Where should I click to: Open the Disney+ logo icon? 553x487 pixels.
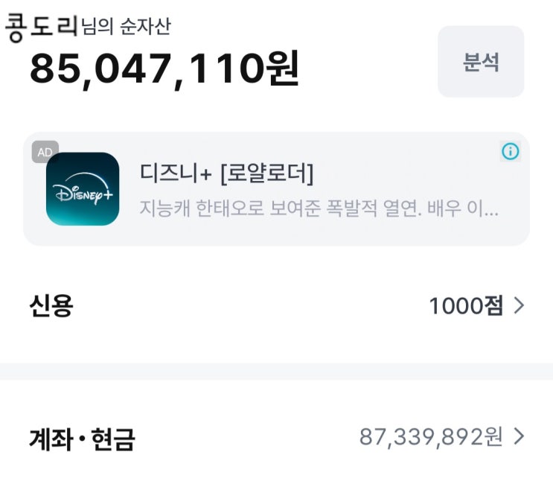(83, 189)
